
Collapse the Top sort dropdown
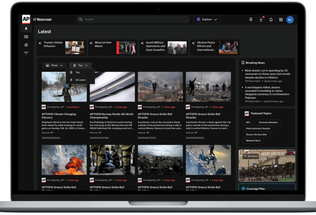(80, 65)
